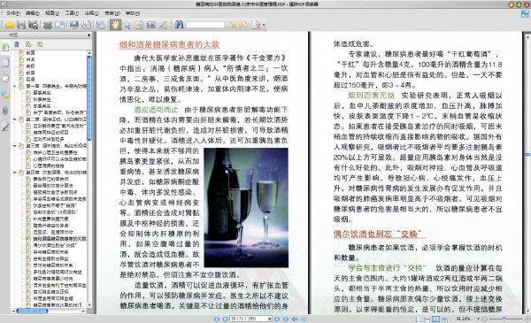Click the monitor full-screen icon in toolbar

pos(74,25)
